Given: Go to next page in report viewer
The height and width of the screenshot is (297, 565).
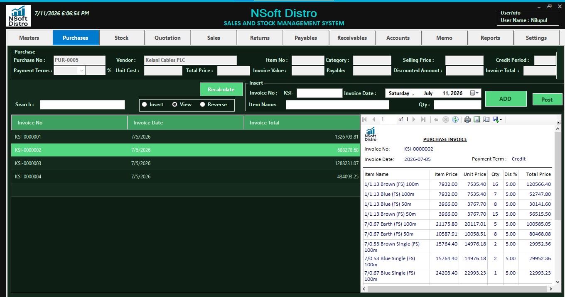Looking at the screenshot, I should (414, 119).
